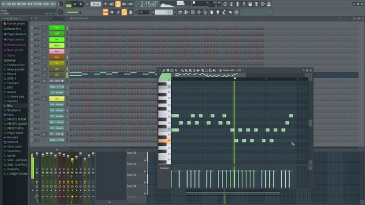Screen dimensions: 365x205
Task: Open the Line snap dropdown
Action: click(x=144, y=12)
